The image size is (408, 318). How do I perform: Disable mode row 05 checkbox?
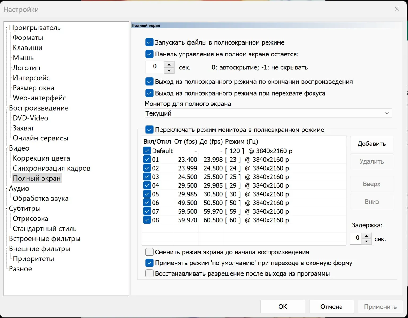click(147, 194)
